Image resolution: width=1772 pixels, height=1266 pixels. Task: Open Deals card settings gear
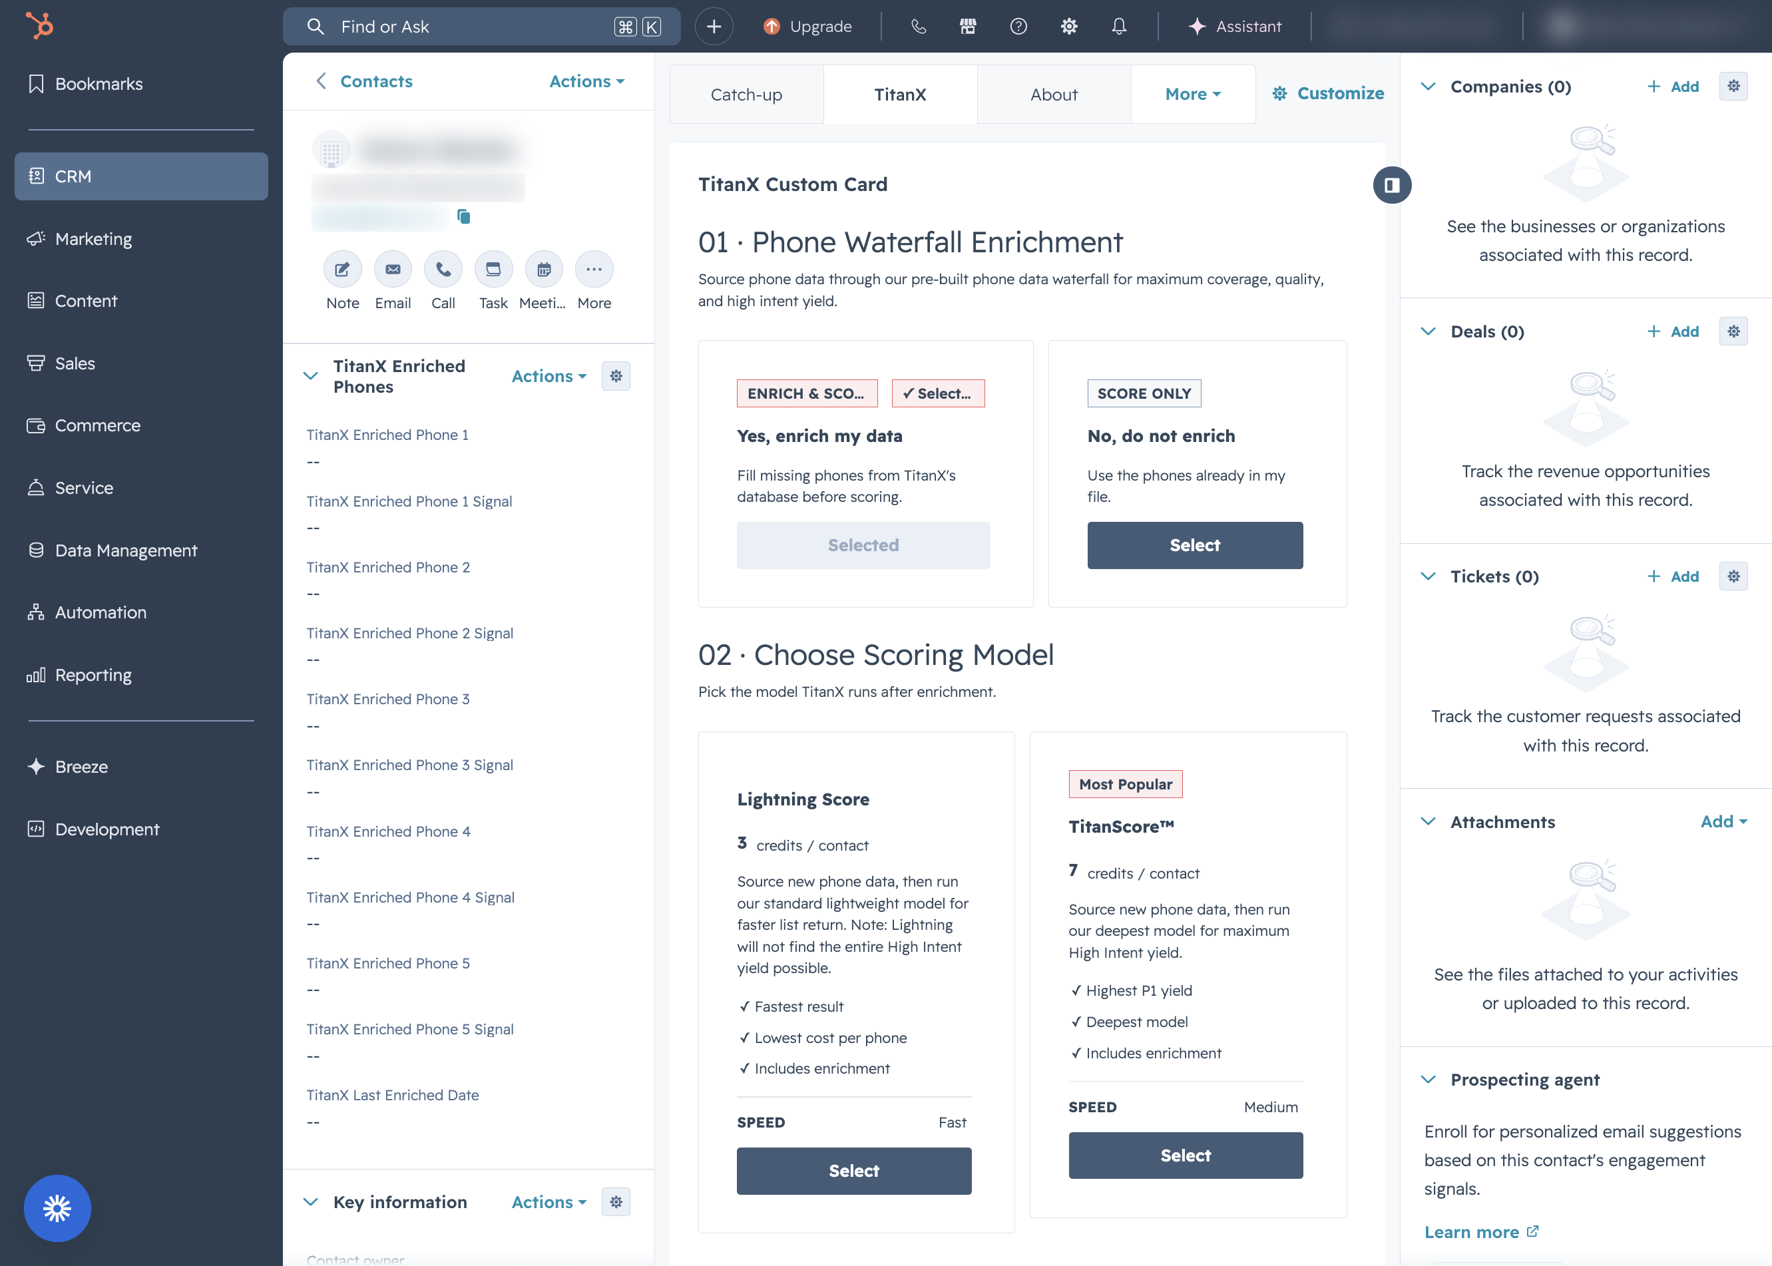1733,331
